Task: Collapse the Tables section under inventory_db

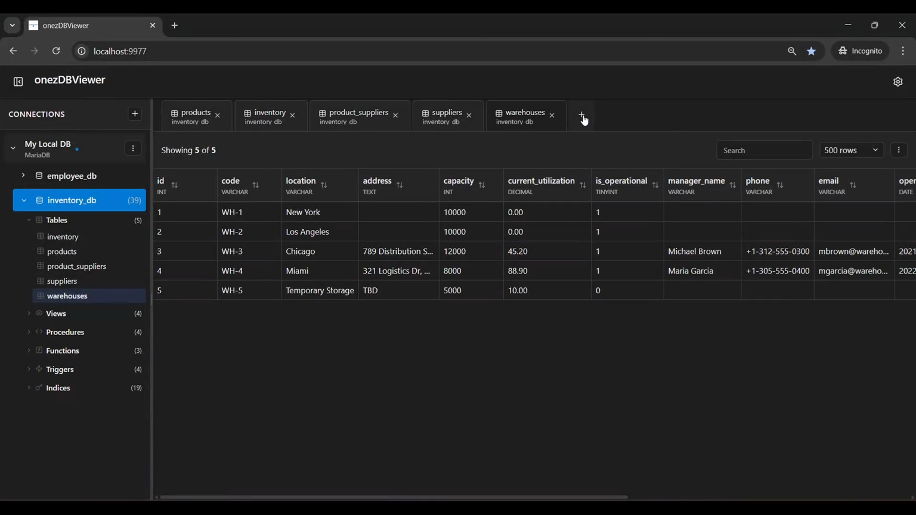Action: pos(28,219)
